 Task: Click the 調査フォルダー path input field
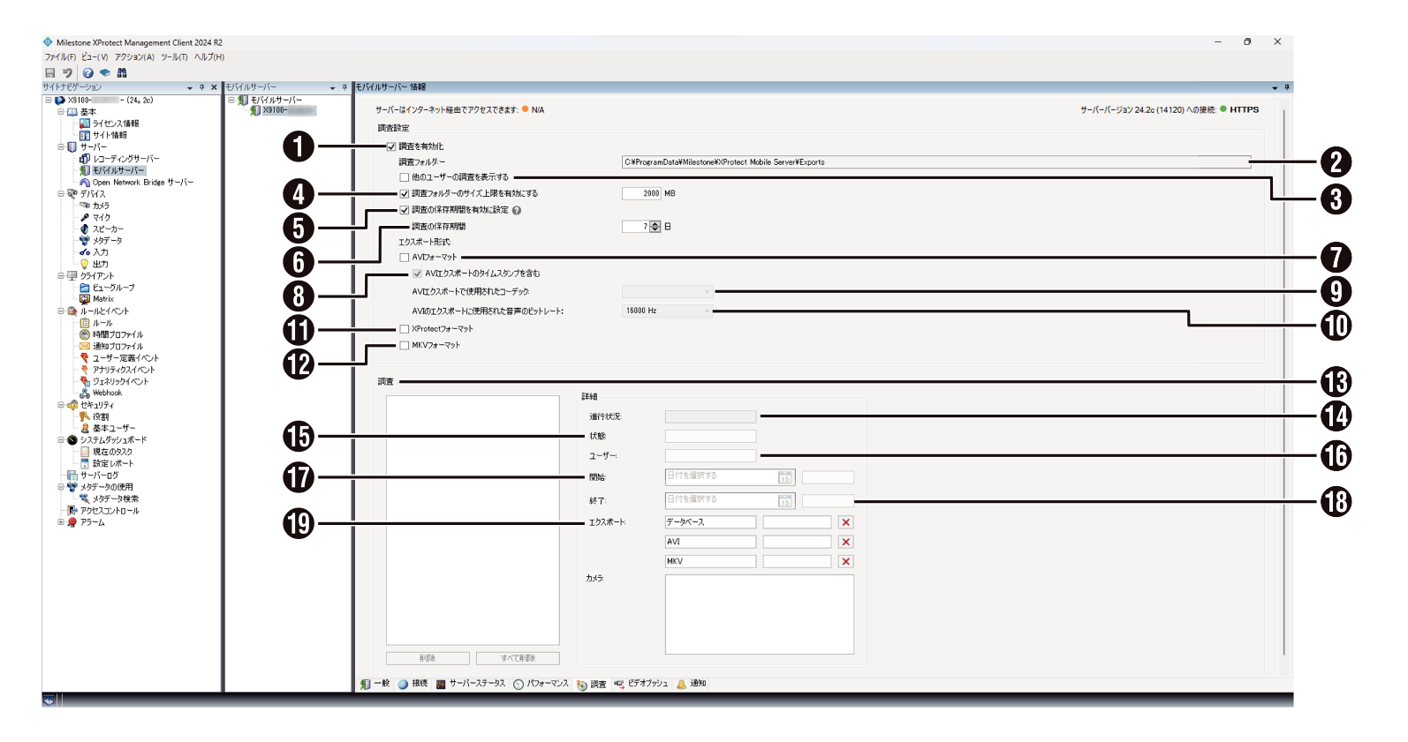pyautogui.click(x=935, y=162)
